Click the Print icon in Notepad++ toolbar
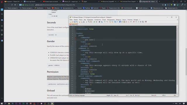The width and height of the screenshot is (187, 105). tap(84, 22)
